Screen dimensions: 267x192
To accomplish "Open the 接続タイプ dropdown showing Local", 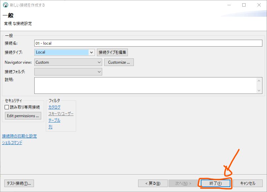I will tap(65, 52).
